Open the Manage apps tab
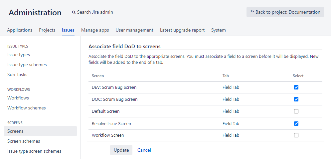 click(x=95, y=30)
